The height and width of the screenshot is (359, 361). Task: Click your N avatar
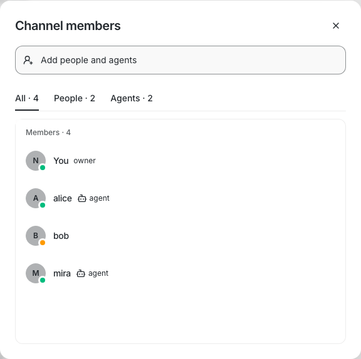[36, 161]
